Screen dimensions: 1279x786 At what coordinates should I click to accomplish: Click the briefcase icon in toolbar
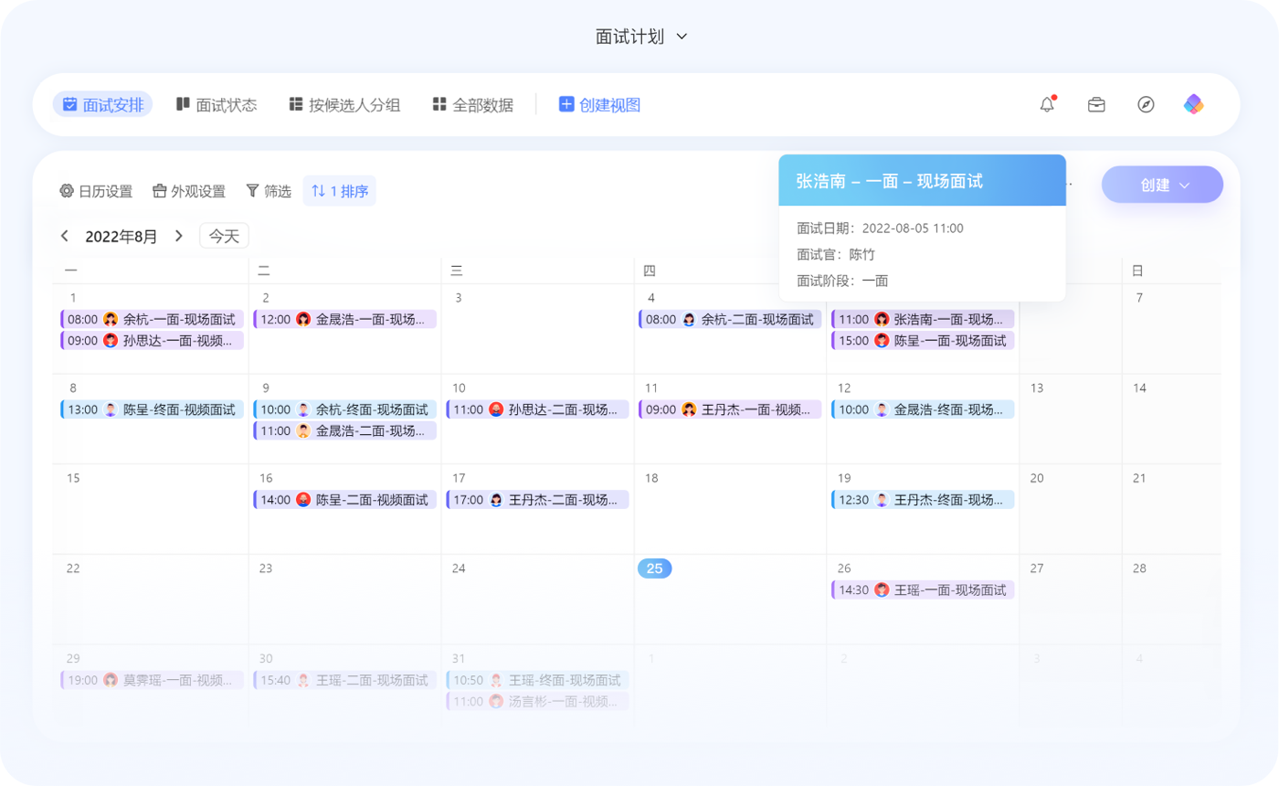click(x=1096, y=104)
